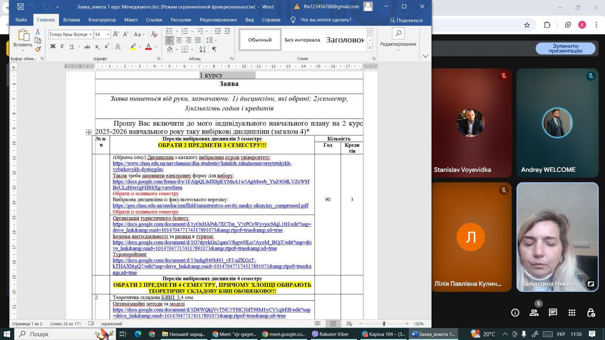Create a numbered list
Viewport: 605px width, 340px height.
coord(185,31)
